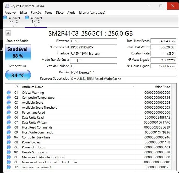Click the previous disk arrow button
This screenshot has width=179, height=173.
[8, 33]
